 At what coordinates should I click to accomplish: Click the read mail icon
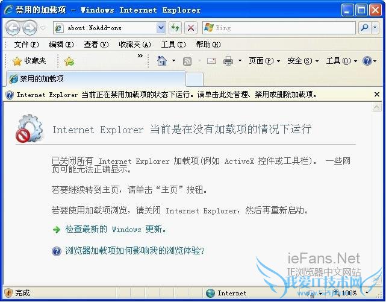(211, 61)
